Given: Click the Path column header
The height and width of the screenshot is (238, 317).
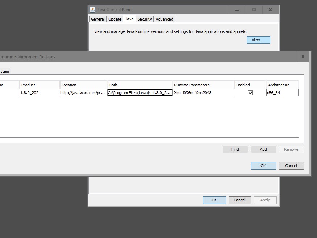Looking at the screenshot, I should pos(140,85).
